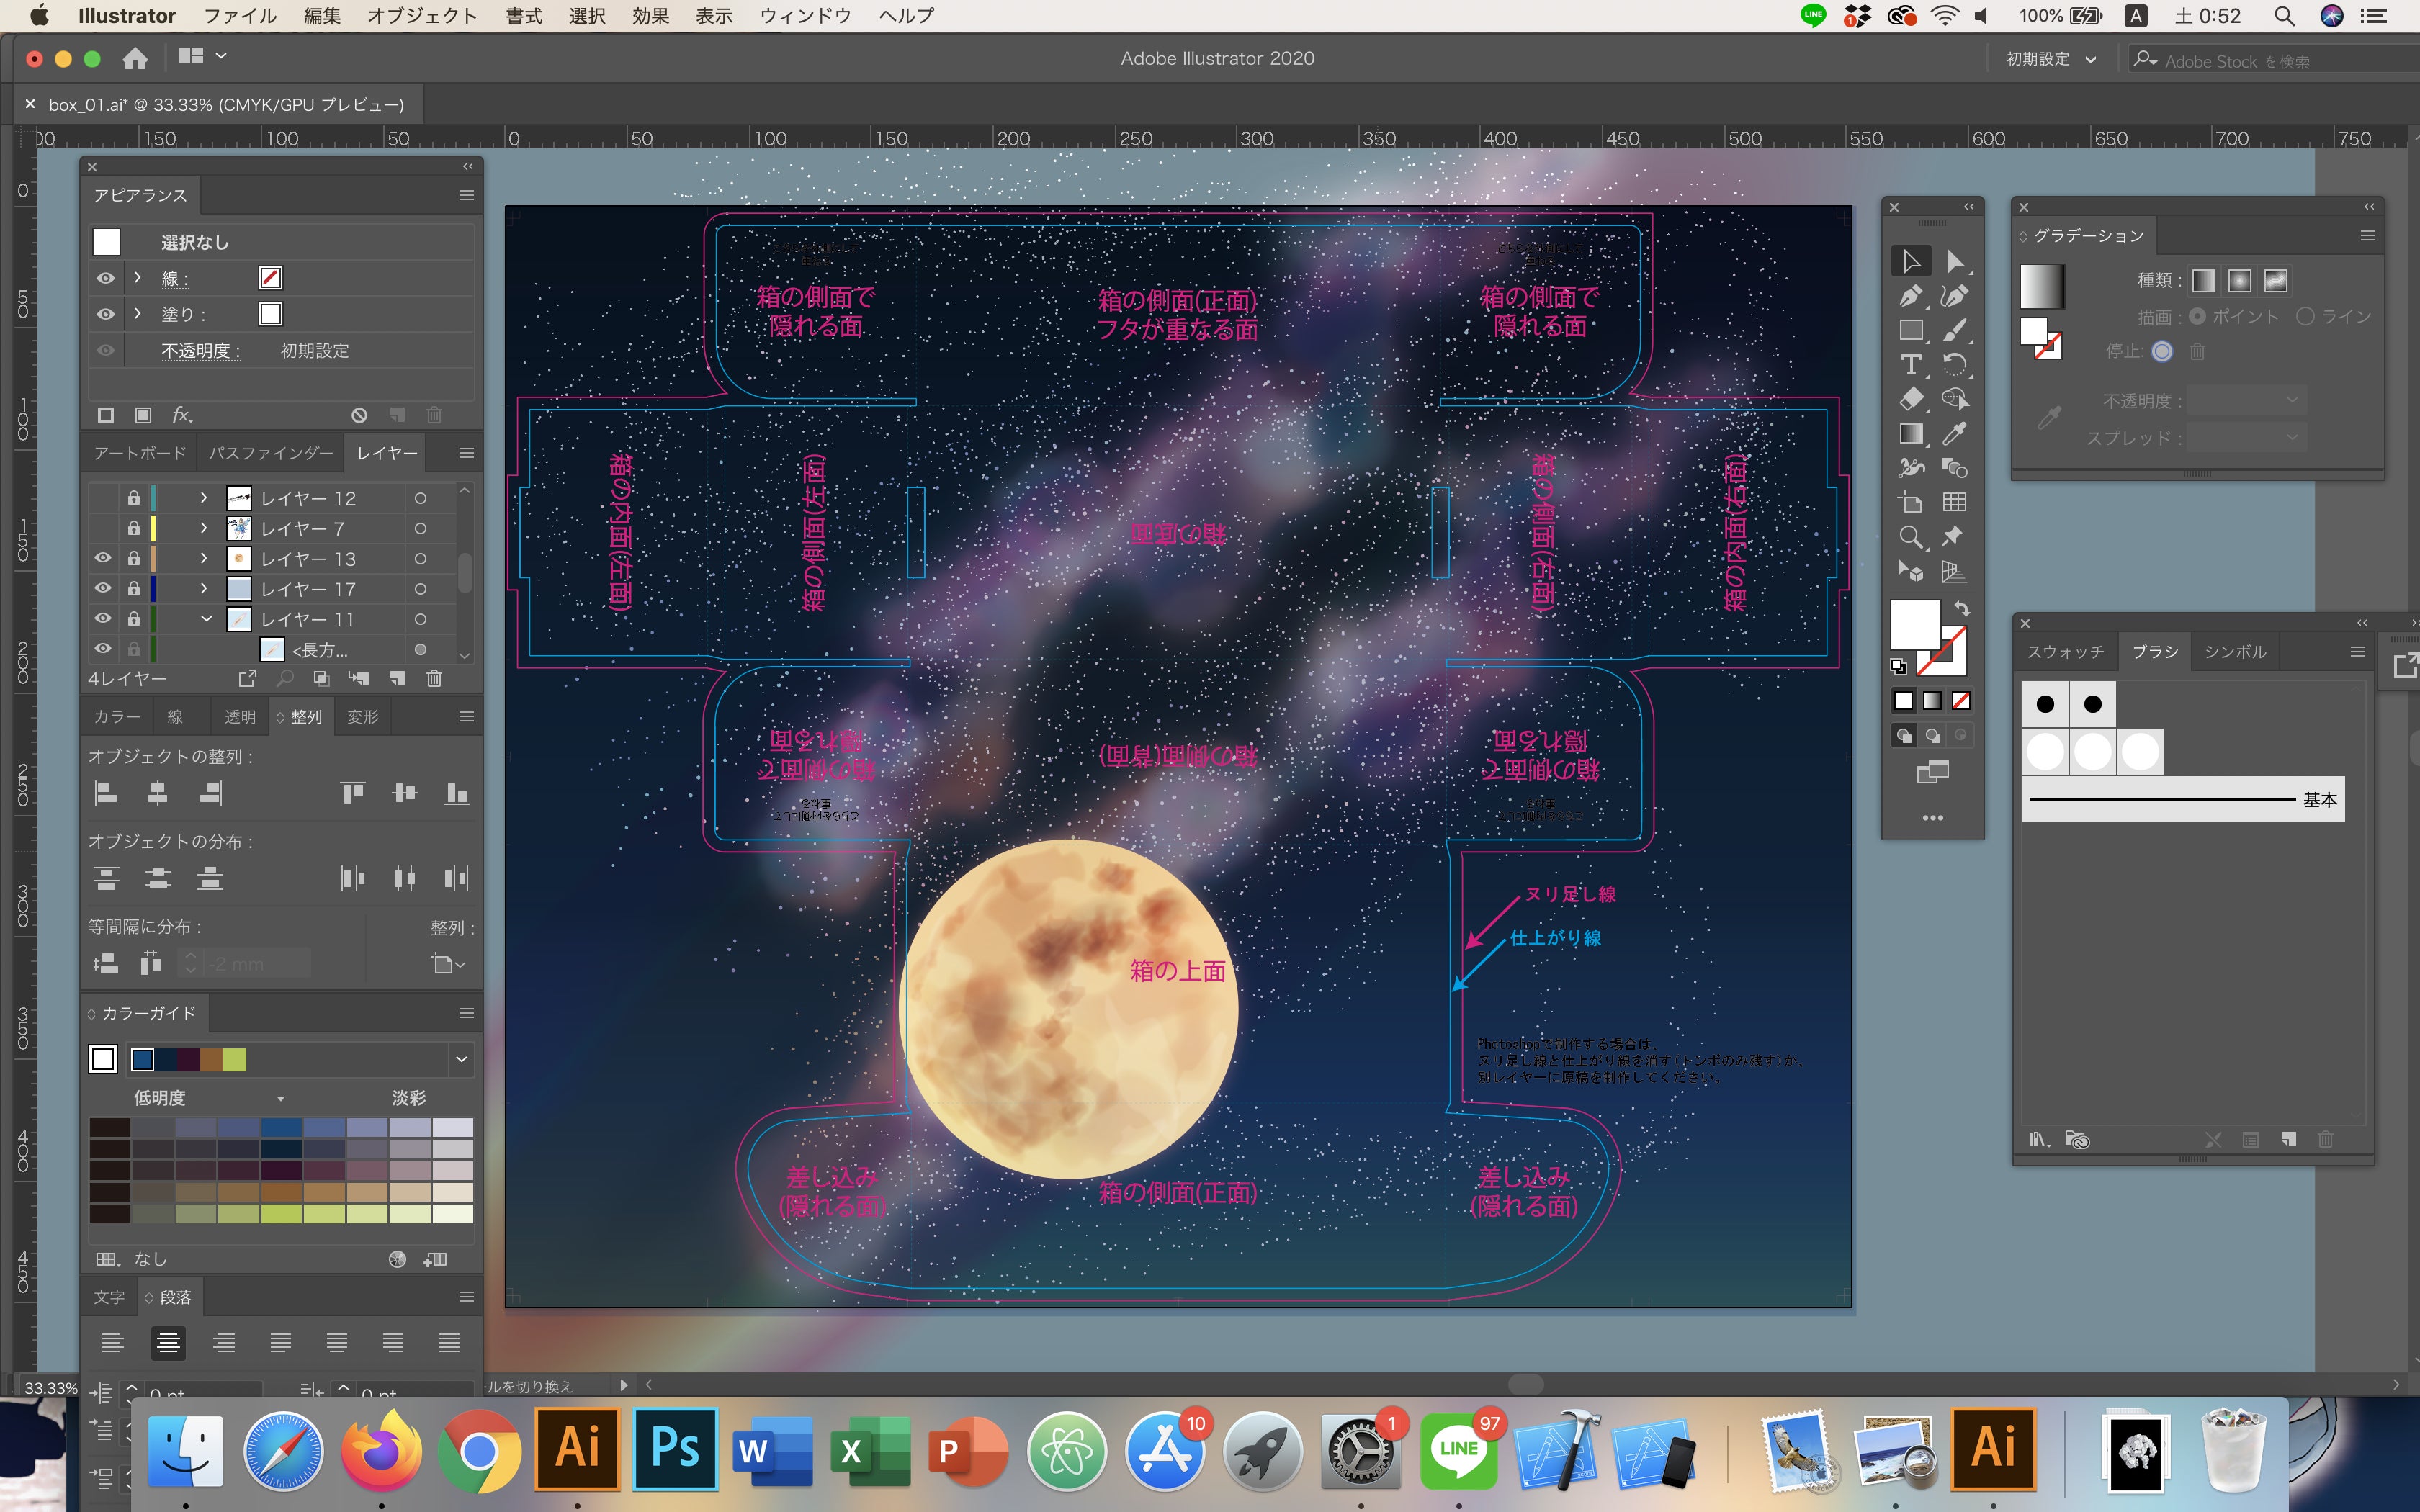Select the Eraser tool
The image size is (2420, 1512).
[1910, 399]
